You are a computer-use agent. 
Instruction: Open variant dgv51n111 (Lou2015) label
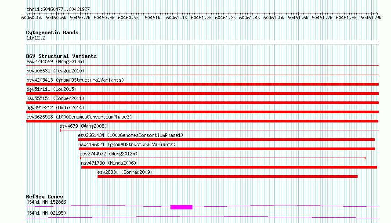51,89
